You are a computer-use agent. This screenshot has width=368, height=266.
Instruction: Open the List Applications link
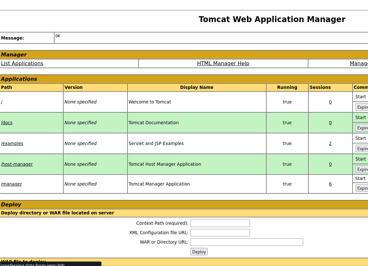pos(22,63)
